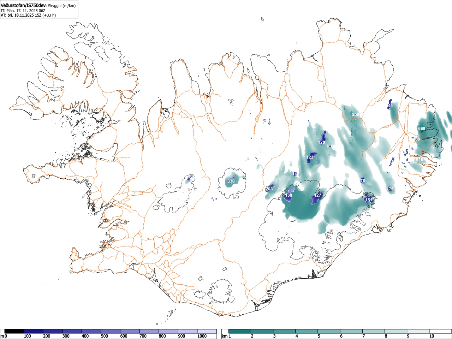This screenshot has width=452, height=339.
Task: Click the '1000' tick label on the meter scale
Action: point(202,336)
